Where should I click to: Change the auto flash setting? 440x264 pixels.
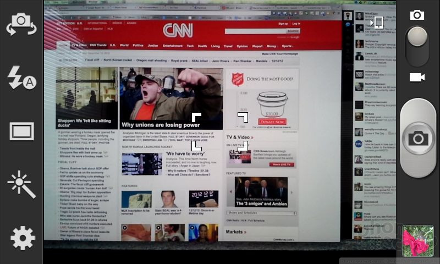click(x=22, y=78)
